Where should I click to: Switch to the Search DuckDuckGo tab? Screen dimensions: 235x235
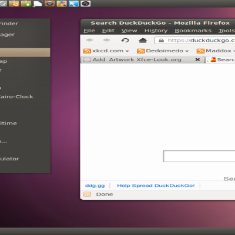click(x=220, y=59)
